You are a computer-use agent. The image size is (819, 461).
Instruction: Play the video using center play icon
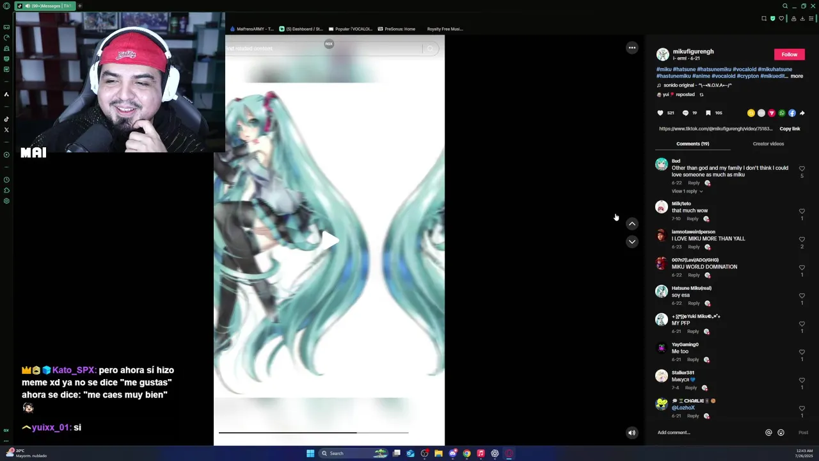point(330,241)
